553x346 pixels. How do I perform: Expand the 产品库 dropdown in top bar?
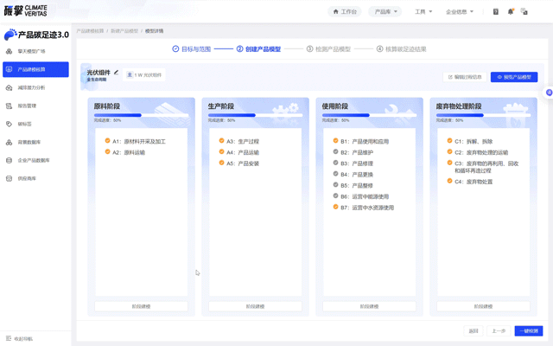coord(386,12)
